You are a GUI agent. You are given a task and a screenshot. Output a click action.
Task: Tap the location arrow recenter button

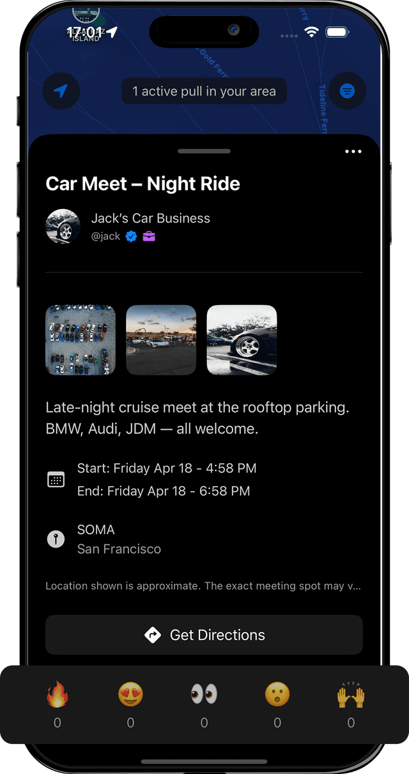61,91
